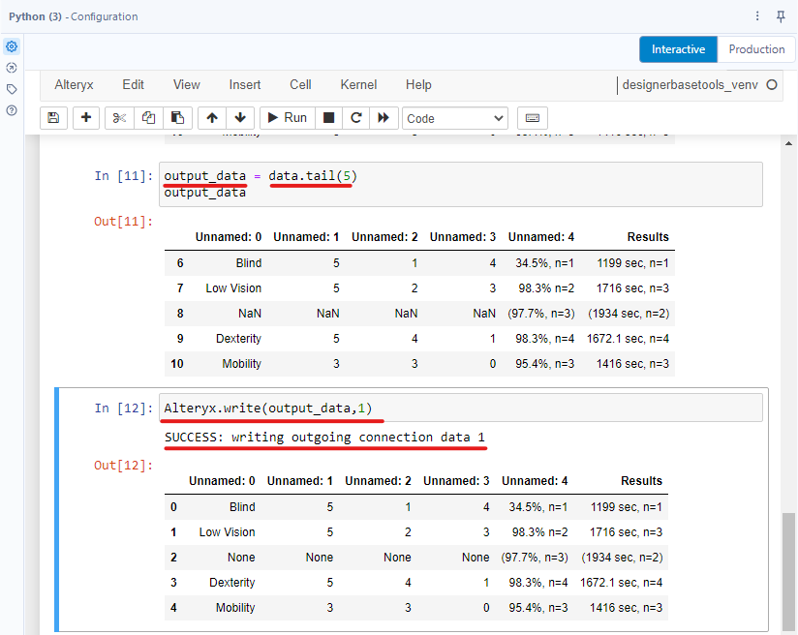
Task: Click the save notebook icon
Action: pyautogui.click(x=53, y=118)
